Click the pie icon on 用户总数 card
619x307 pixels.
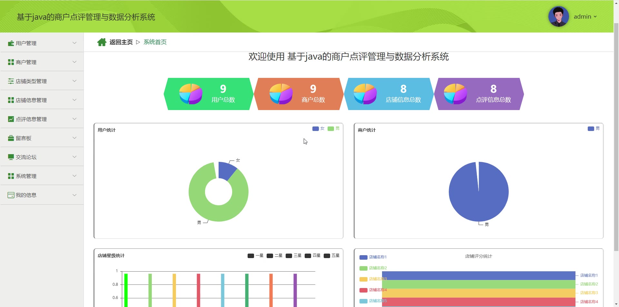pyautogui.click(x=191, y=94)
